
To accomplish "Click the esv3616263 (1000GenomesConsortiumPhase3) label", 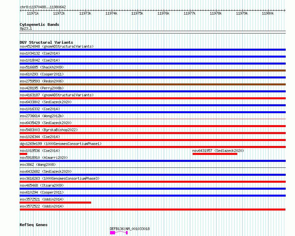I will click(60, 178).
